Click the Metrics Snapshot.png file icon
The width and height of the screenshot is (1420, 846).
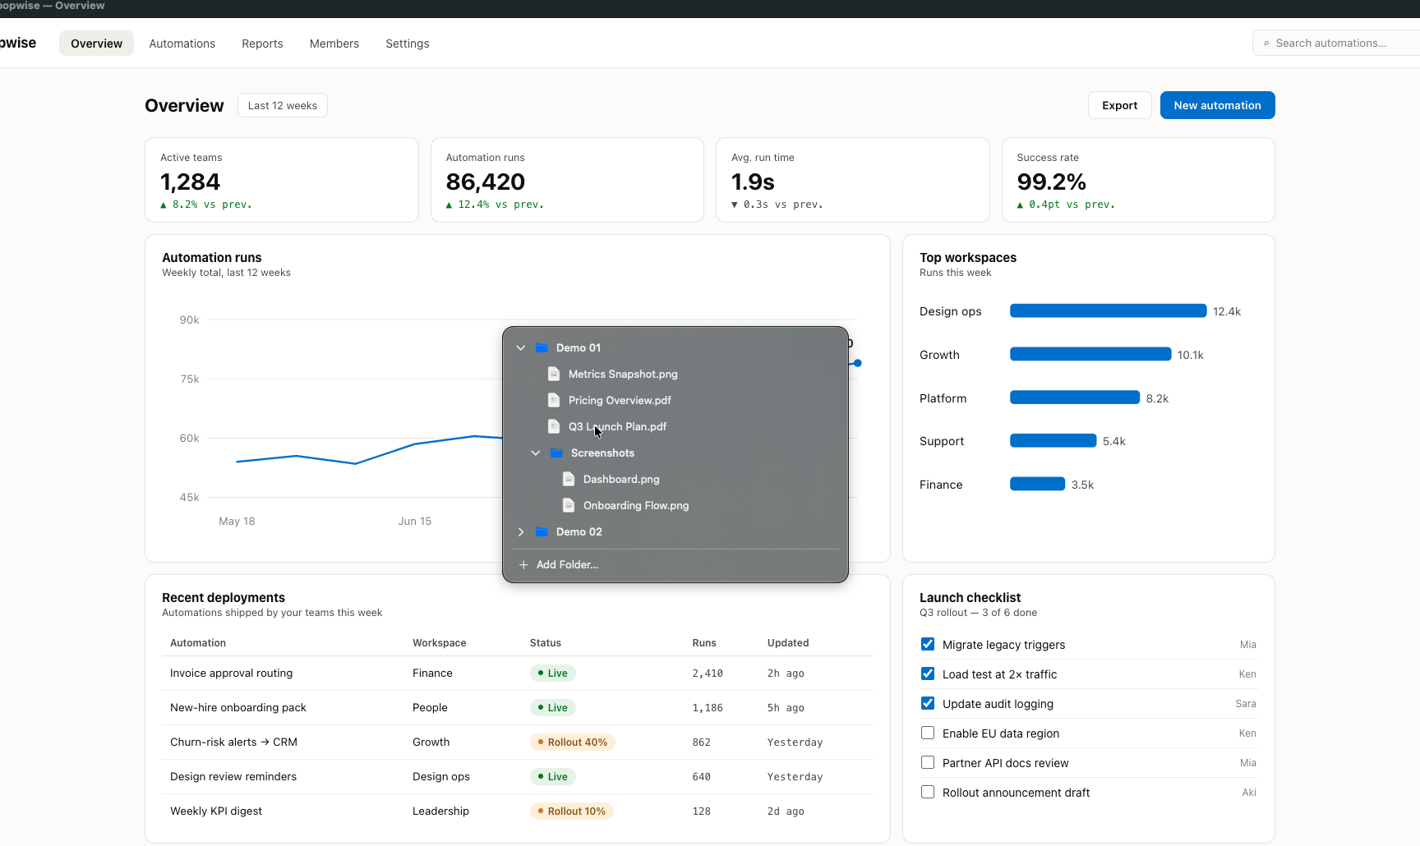(x=554, y=374)
